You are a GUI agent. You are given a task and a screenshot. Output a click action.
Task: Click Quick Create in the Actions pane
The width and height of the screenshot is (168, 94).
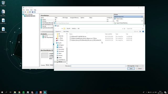(120, 19)
